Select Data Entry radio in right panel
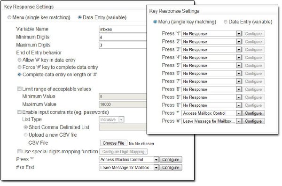The width and height of the screenshot is (282, 186). (x=225, y=22)
